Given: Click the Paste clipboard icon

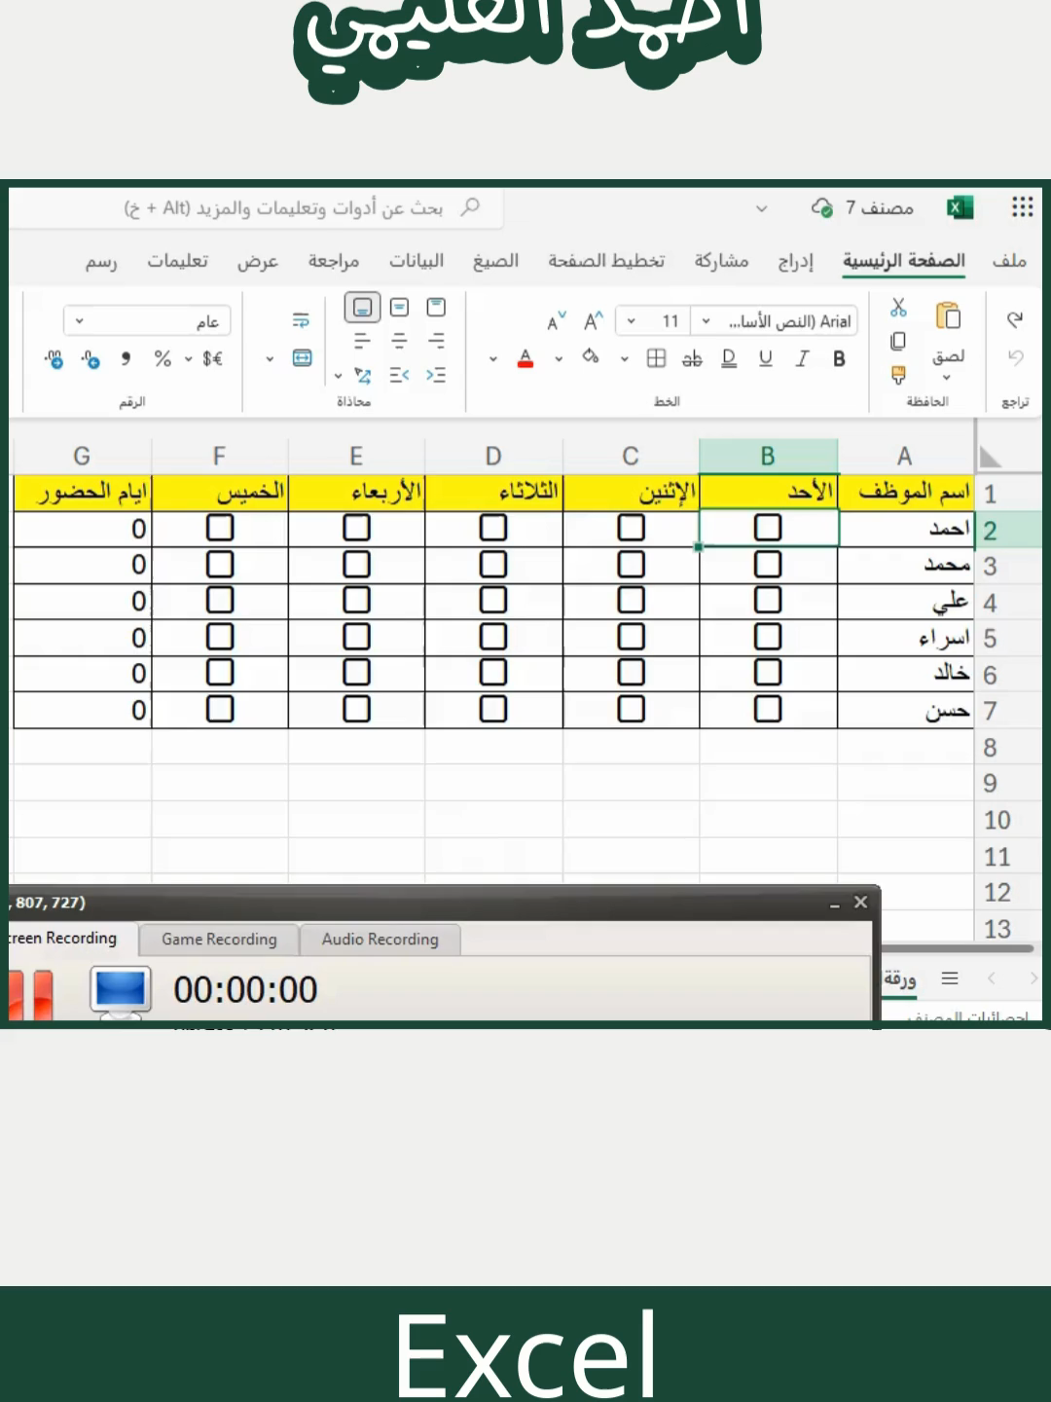Looking at the screenshot, I should pyautogui.click(x=948, y=315).
